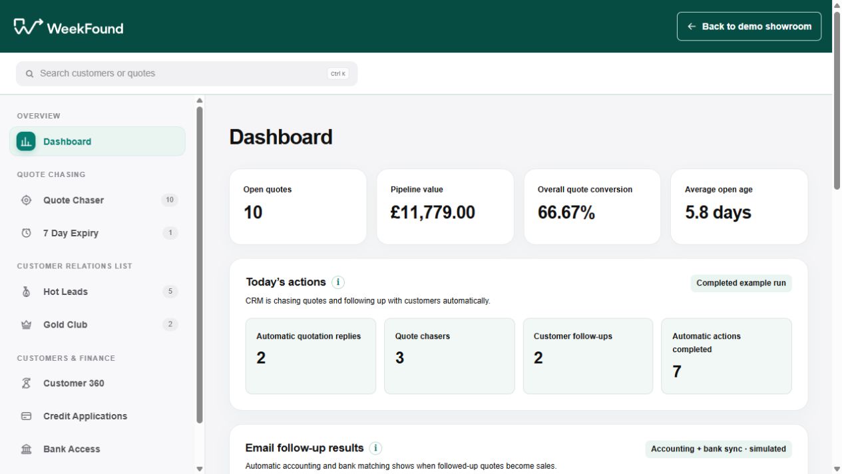
Task: Click the 5.8 days value
Action: 718,212
